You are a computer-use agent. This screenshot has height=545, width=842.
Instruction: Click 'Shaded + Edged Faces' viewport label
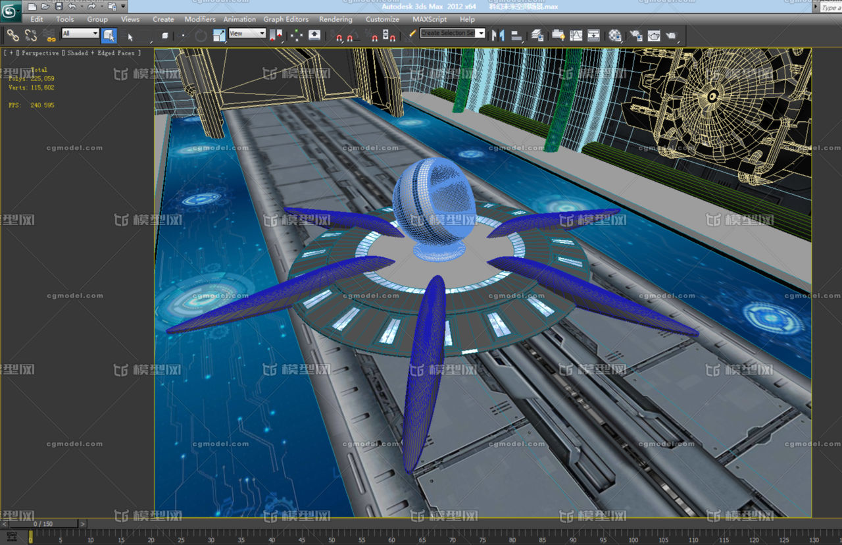pos(101,53)
